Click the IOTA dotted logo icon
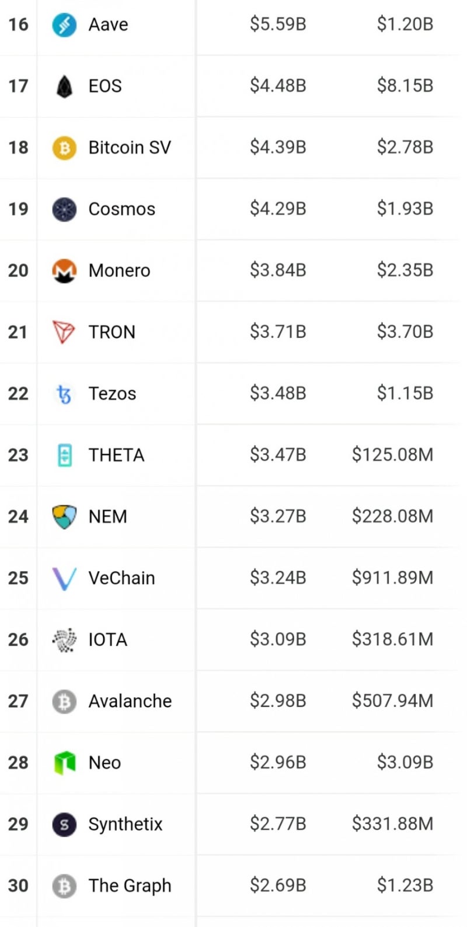Viewport: 467px width, 927px height. tap(64, 639)
